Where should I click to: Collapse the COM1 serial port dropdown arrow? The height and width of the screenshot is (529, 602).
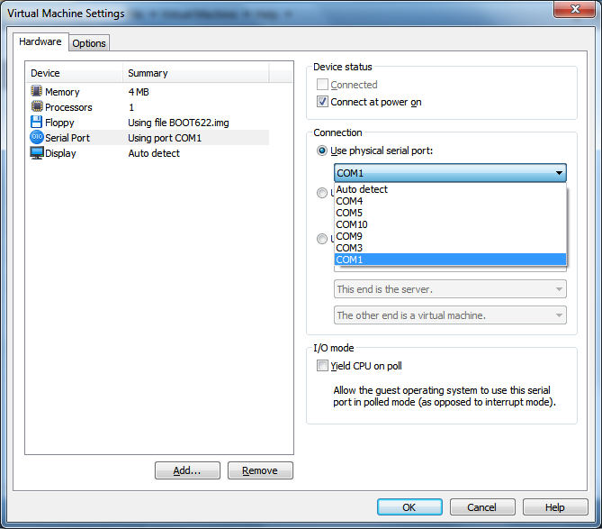pos(559,173)
